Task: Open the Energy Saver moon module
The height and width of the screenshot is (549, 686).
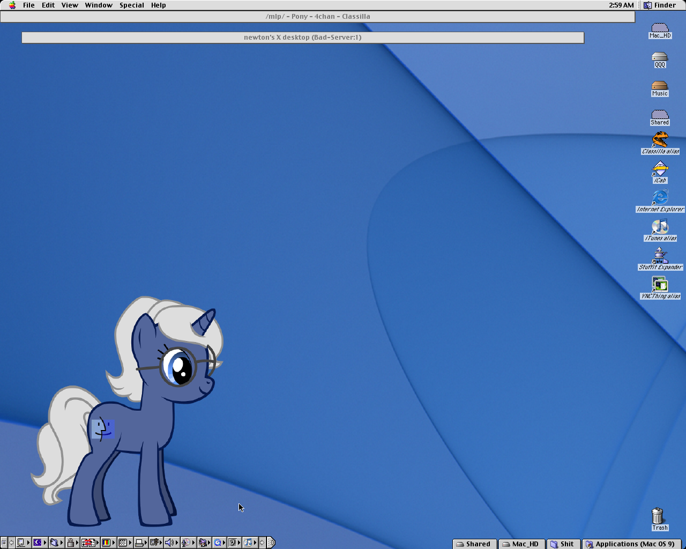Action: (x=40, y=543)
